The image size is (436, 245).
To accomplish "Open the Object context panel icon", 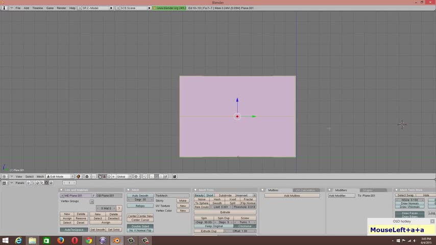I will pyautogui.click(x=42, y=183).
